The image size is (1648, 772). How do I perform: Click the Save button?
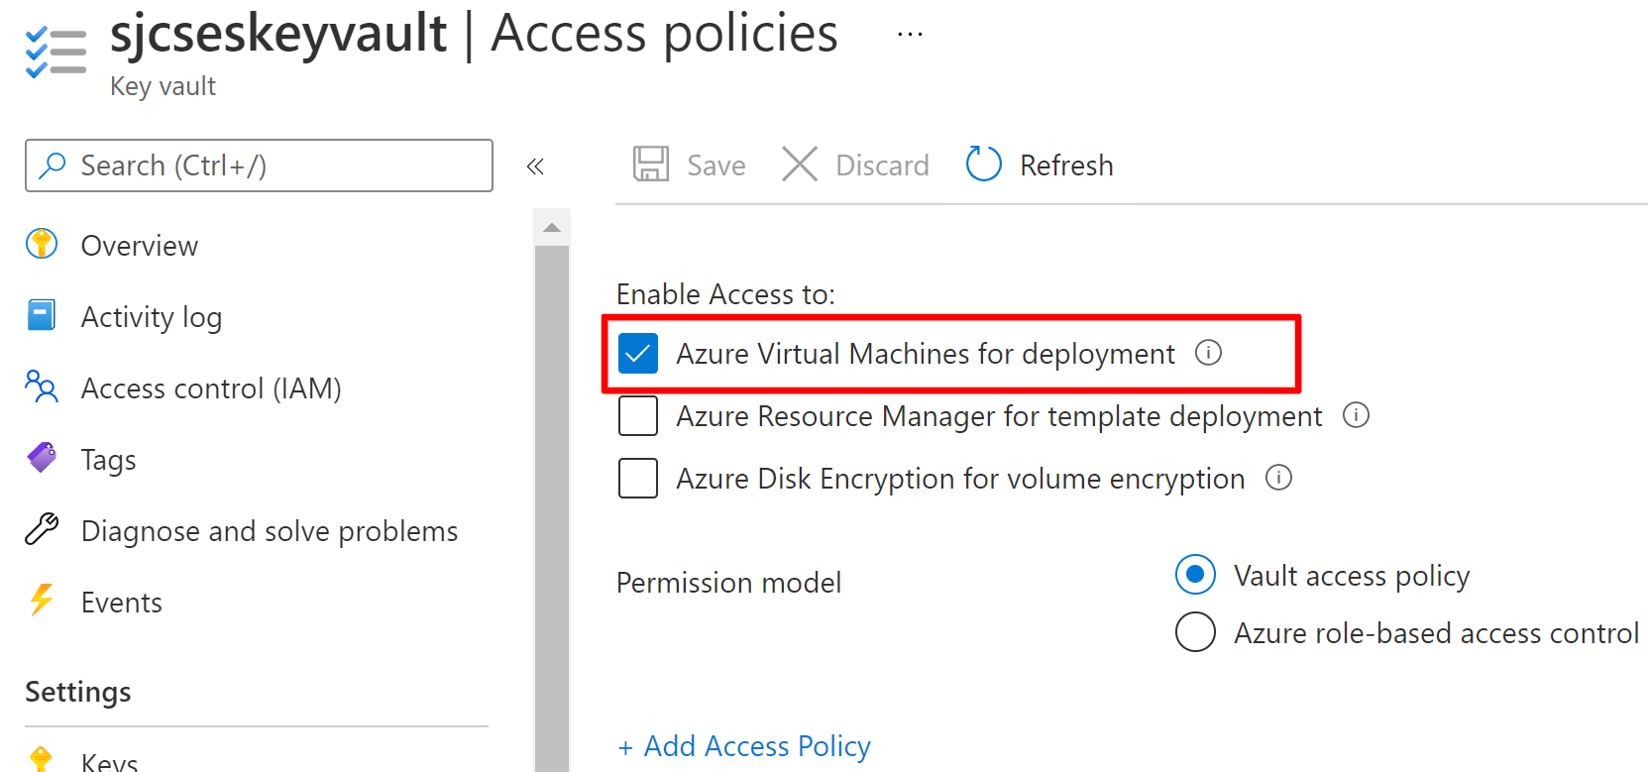689,165
